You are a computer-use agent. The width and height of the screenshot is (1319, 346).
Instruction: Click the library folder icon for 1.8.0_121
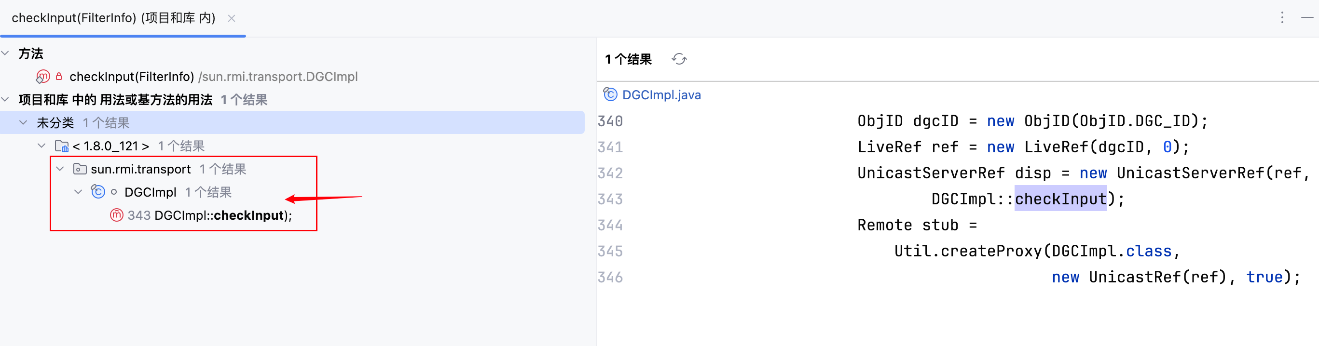coord(61,146)
